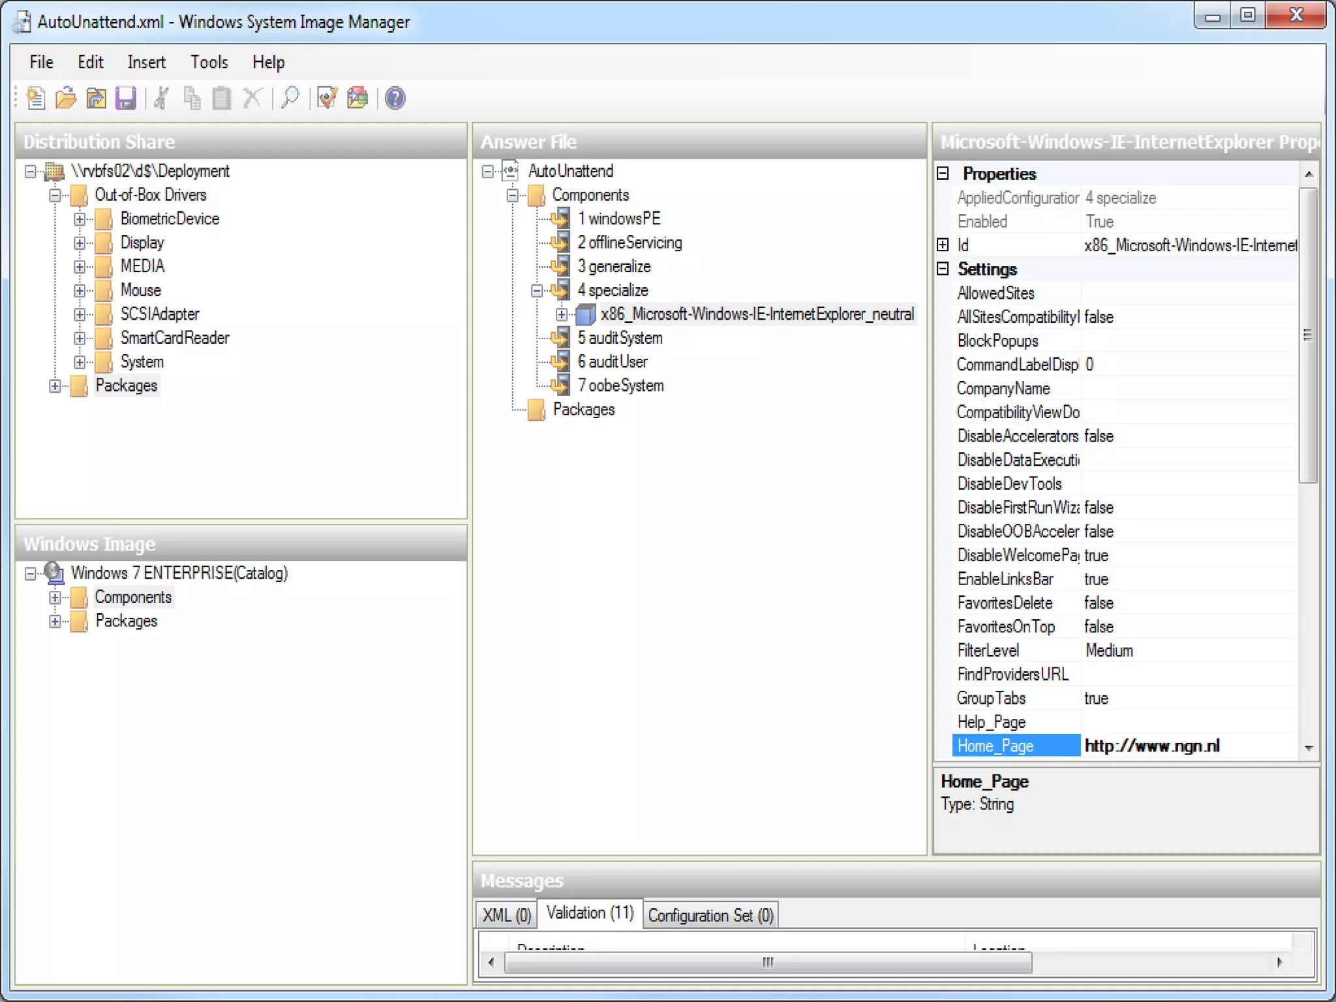This screenshot has height=1002, width=1336.
Task: Click the IE-InternetExplorer component cube icon
Action: (x=585, y=314)
